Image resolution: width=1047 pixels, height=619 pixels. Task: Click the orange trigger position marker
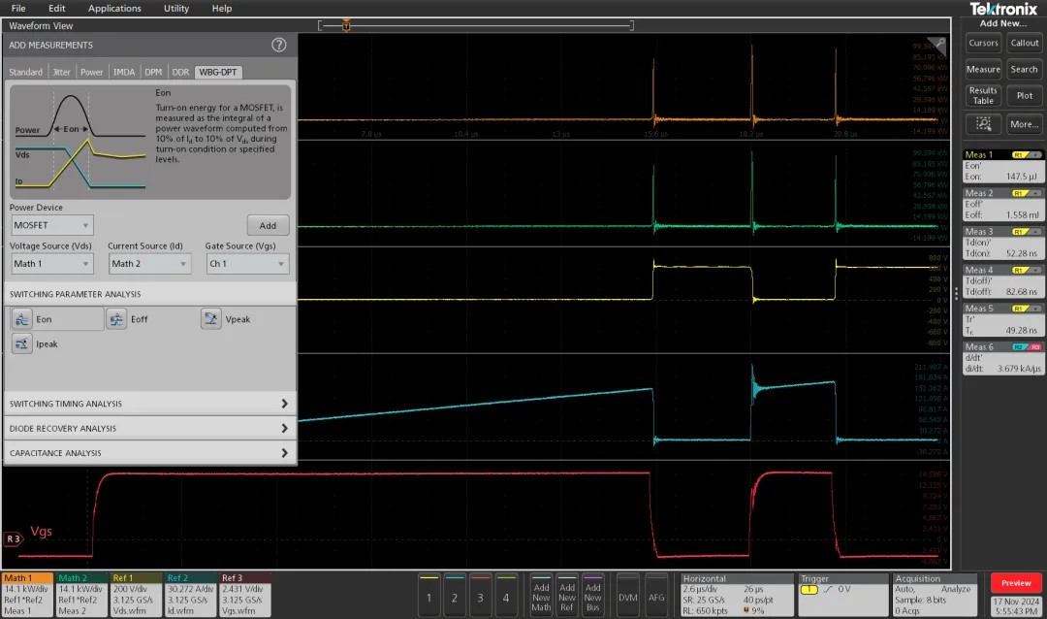point(346,25)
